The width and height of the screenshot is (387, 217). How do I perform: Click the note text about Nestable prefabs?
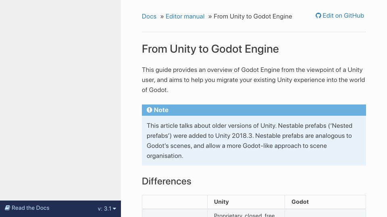(249, 141)
